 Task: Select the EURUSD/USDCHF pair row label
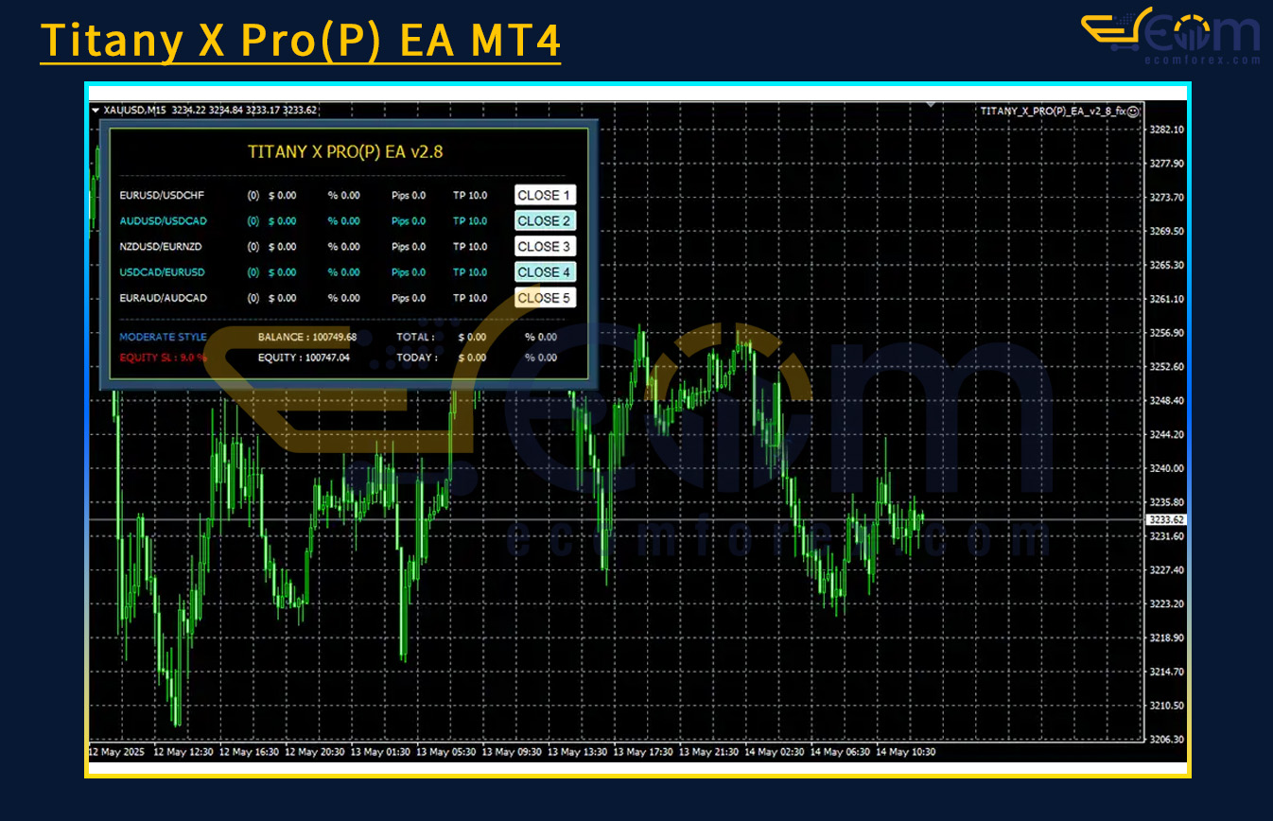(162, 196)
